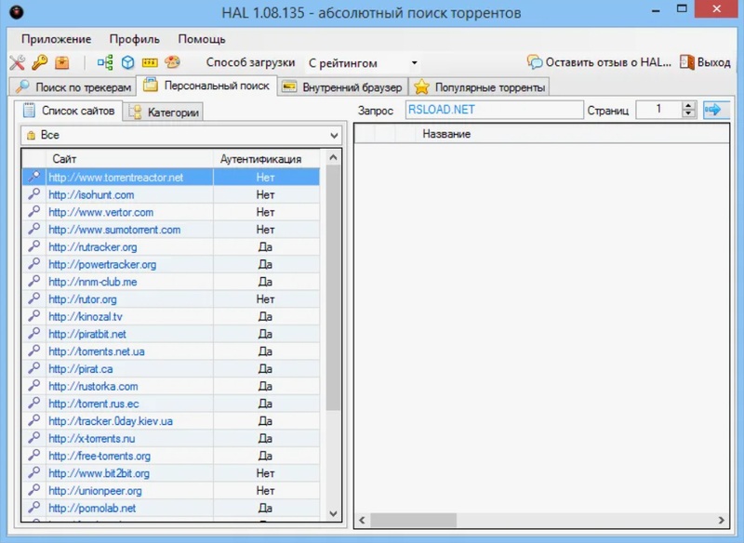This screenshot has width=744, height=543.
Task: Increase the Страниц page count stepper
Action: 688,106
